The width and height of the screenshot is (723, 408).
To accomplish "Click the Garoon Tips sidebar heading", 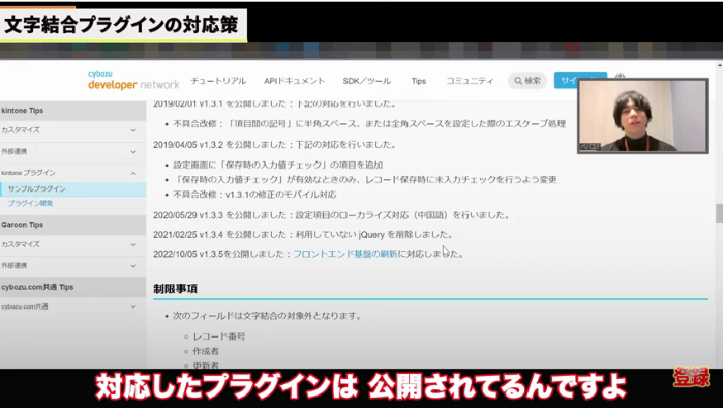I will [x=73, y=225].
